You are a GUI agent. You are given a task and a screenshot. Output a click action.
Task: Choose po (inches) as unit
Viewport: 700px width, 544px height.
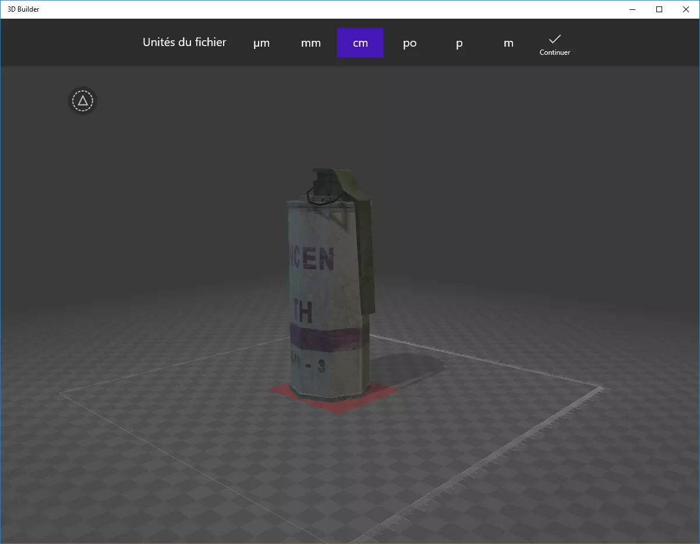410,43
